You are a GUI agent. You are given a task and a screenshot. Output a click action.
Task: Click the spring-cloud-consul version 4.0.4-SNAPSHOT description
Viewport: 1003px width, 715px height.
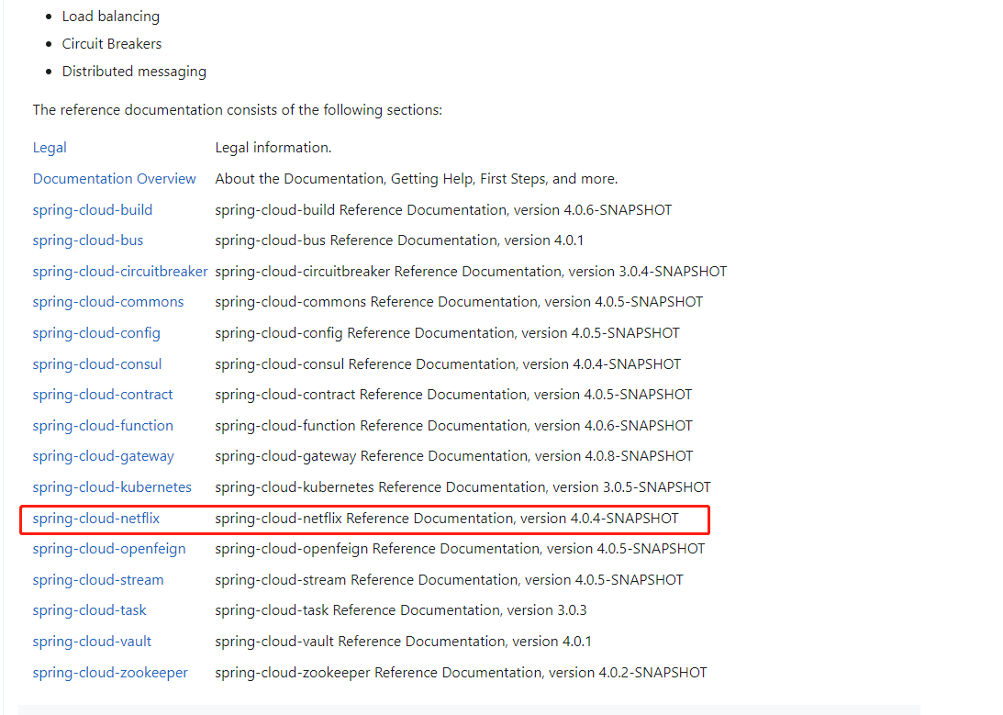[x=448, y=364]
